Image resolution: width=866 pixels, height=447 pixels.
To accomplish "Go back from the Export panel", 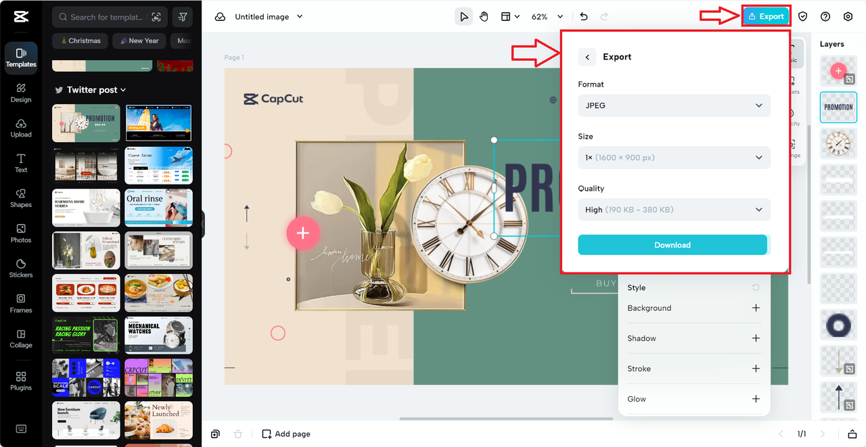I will (587, 57).
